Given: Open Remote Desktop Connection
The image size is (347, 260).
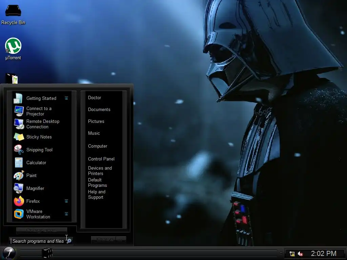Looking at the screenshot, I should point(41,124).
